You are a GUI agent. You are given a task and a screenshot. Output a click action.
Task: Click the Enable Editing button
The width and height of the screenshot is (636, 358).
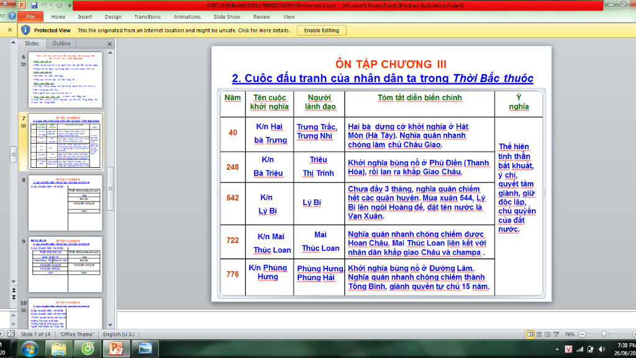pos(321,30)
